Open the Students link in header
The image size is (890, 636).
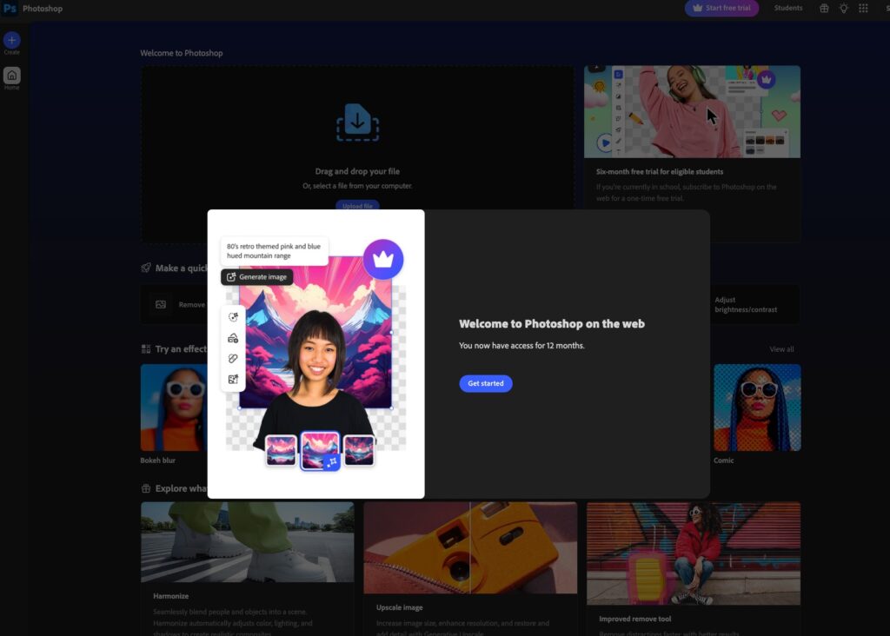[788, 9]
